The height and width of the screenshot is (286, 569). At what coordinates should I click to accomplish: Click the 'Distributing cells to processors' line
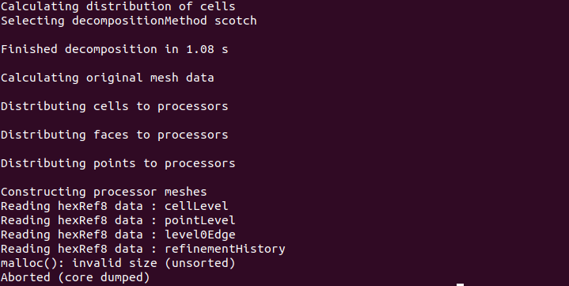[x=114, y=106]
